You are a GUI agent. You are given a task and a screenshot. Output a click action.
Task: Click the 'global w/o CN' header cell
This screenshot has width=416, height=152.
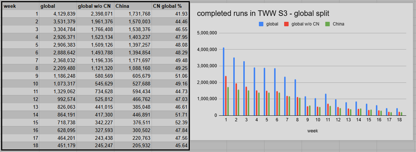pyautogui.click(x=95, y=6)
